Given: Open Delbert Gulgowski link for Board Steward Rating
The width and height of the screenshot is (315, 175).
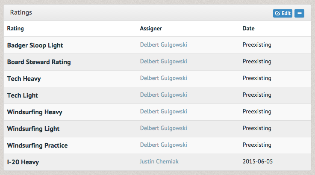Looking at the screenshot, I should point(163,61).
